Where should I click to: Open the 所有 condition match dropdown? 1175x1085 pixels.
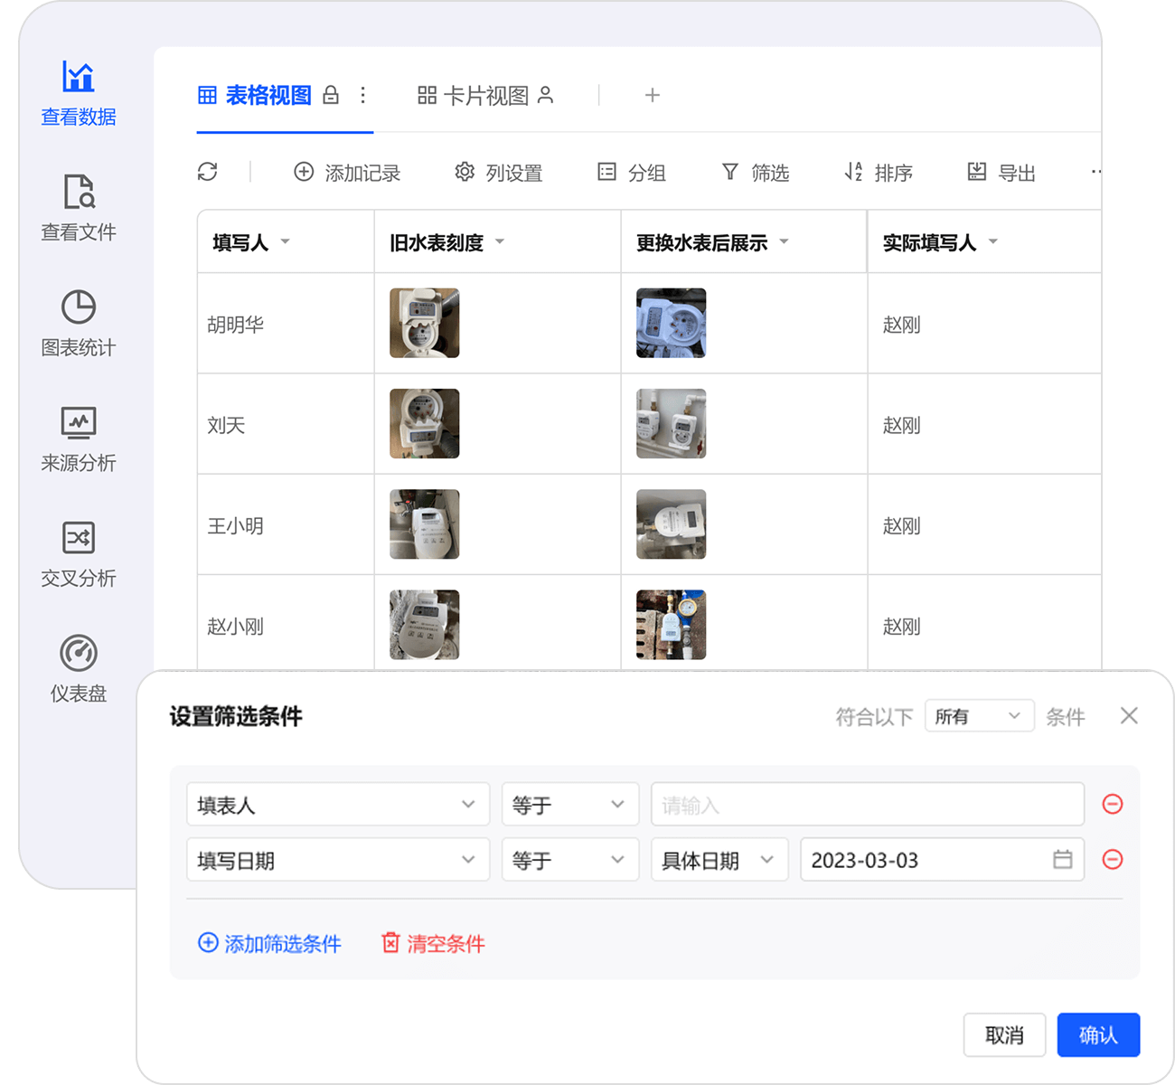pos(978,717)
